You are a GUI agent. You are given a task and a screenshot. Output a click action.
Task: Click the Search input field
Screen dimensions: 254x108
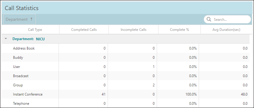[227, 19]
